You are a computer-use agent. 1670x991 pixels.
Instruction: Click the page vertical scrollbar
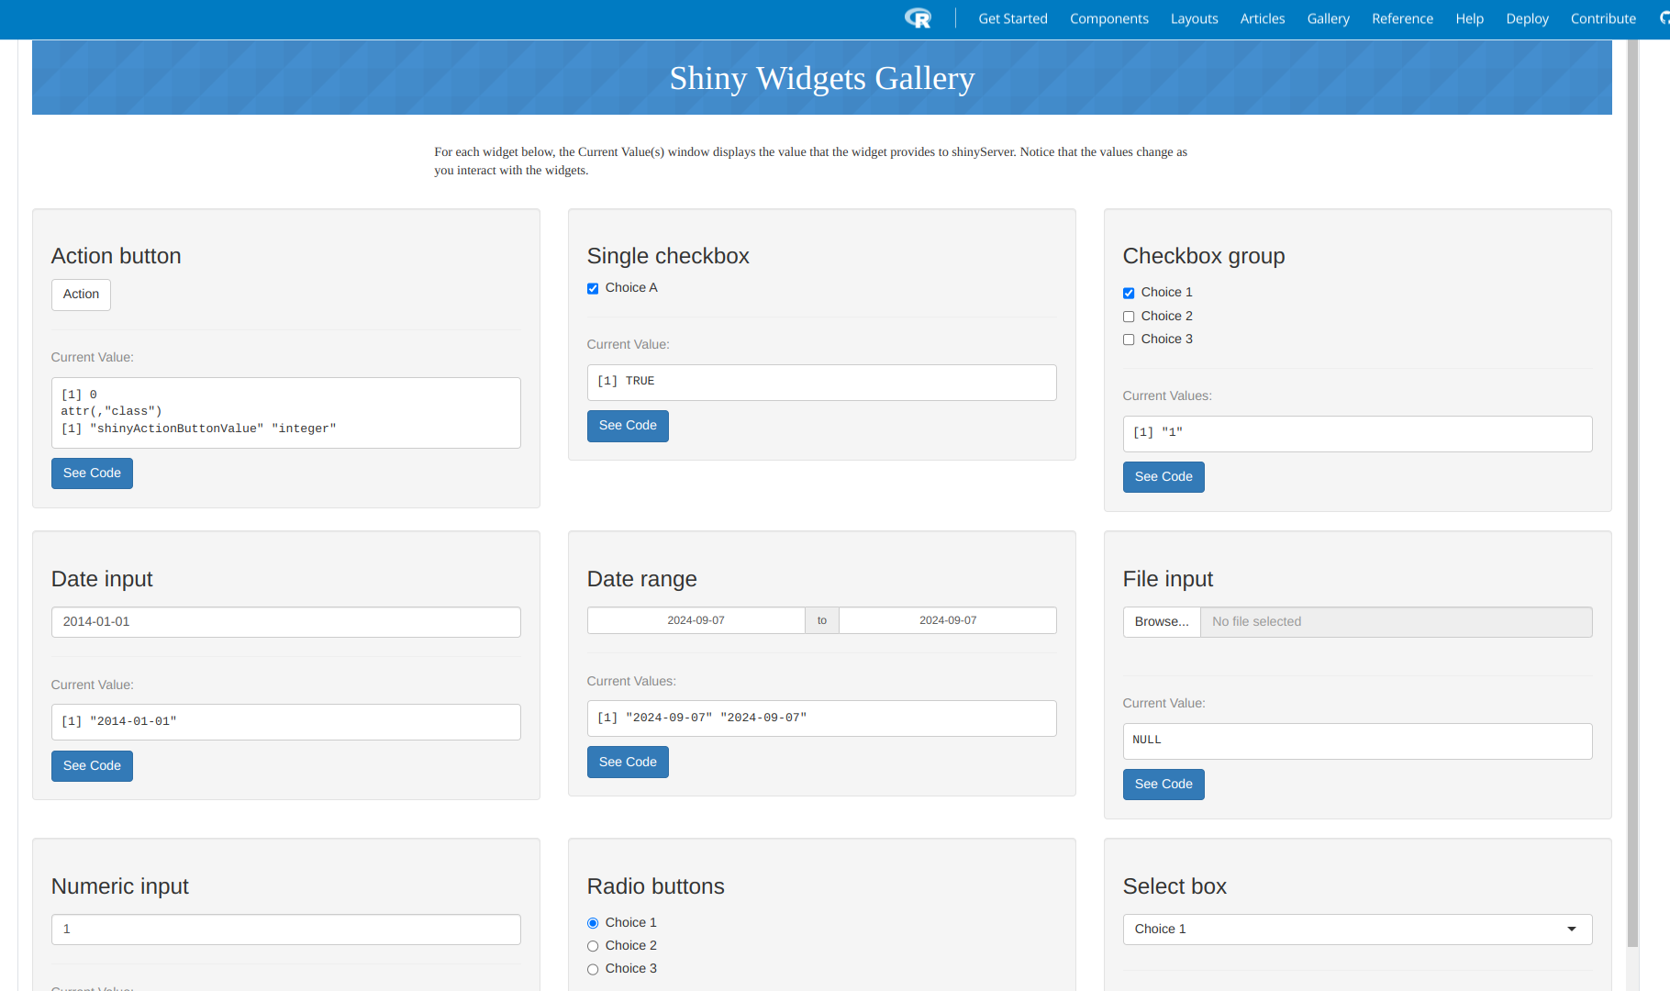click(1632, 459)
